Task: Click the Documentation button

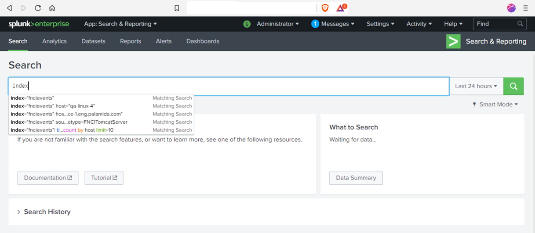Action: click(48, 178)
